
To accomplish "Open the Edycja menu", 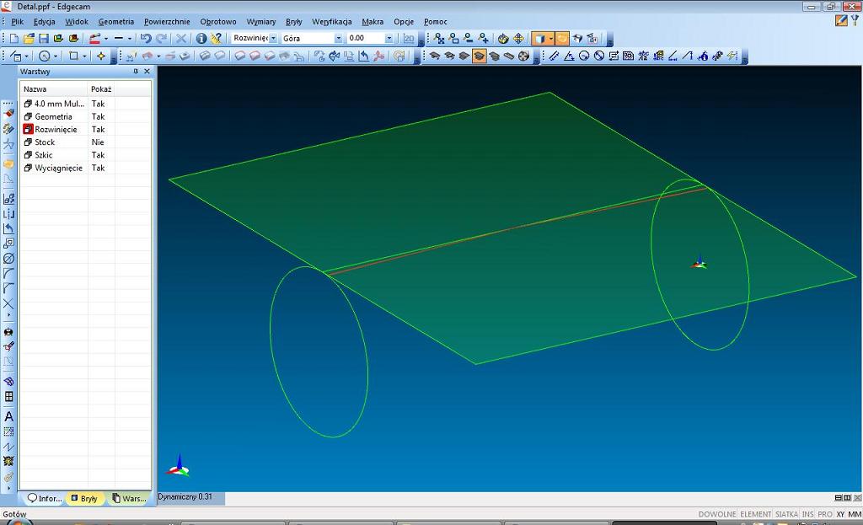I will point(44,21).
